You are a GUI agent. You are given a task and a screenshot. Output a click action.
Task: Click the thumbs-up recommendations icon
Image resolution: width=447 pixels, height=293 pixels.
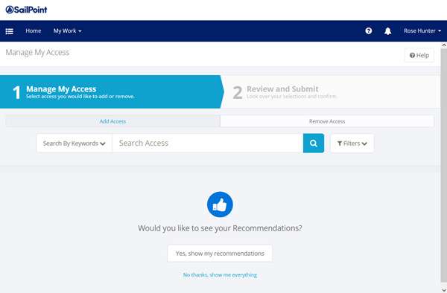click(x=220, y=205)
